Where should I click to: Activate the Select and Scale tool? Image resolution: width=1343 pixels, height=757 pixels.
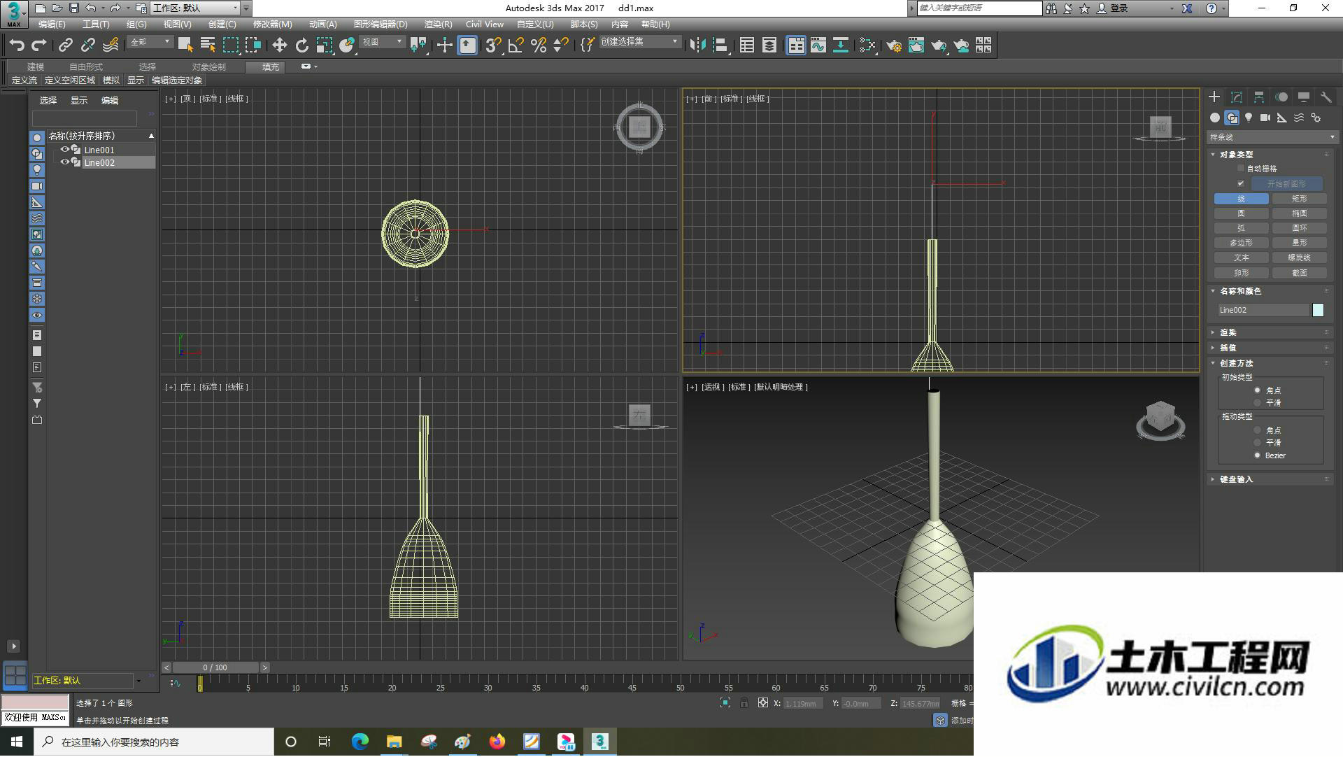coord(324,45)
